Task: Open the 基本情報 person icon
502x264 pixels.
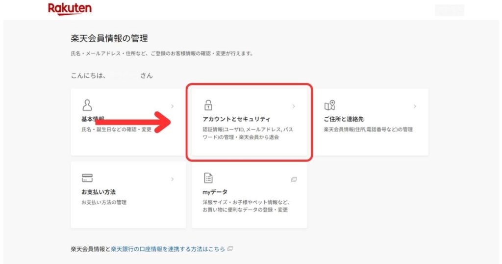Action: pos(87,105)
